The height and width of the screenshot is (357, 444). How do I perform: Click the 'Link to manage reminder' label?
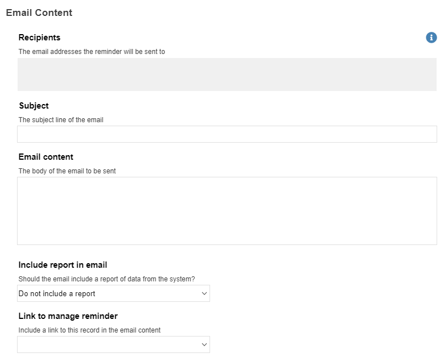point(68,316)
